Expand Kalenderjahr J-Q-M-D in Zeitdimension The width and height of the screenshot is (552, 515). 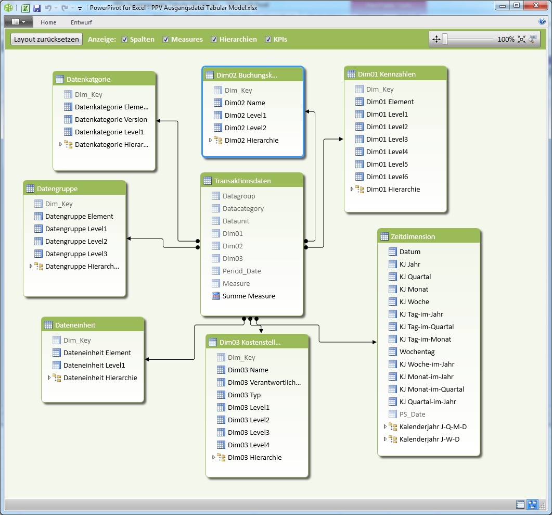[386, 426]
